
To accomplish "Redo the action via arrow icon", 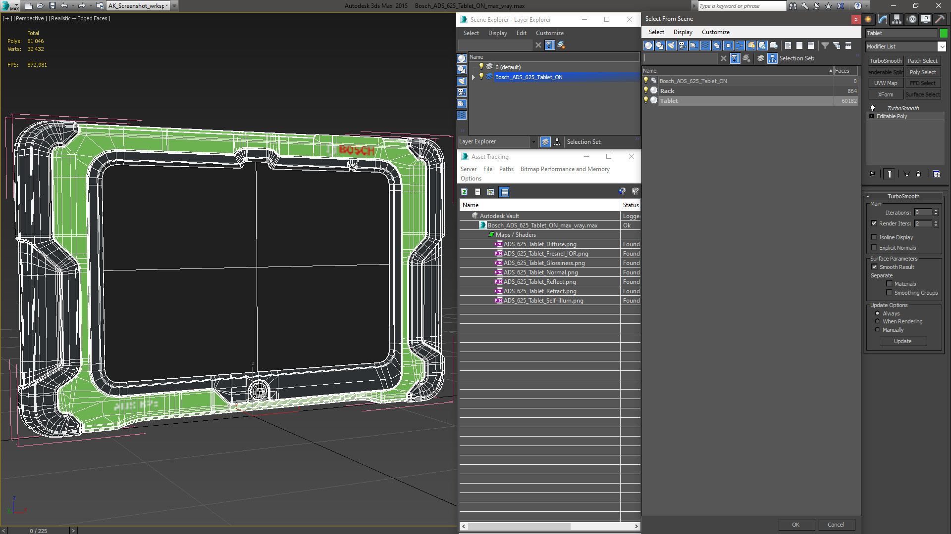I will pos(82,6).
